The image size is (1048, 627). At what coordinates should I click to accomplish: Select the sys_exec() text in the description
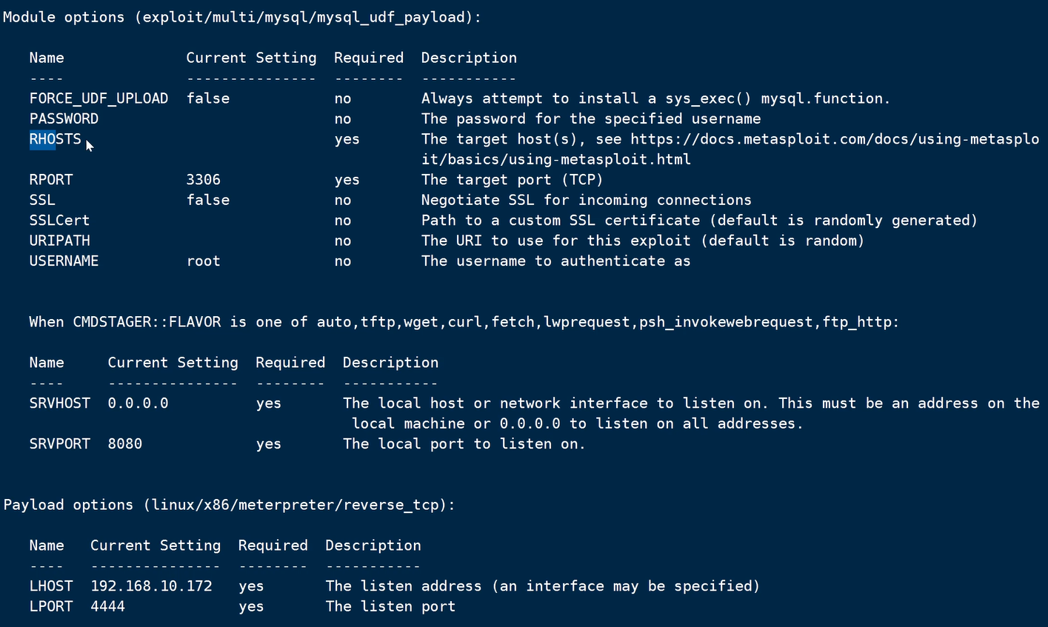(x=710, y=98)
